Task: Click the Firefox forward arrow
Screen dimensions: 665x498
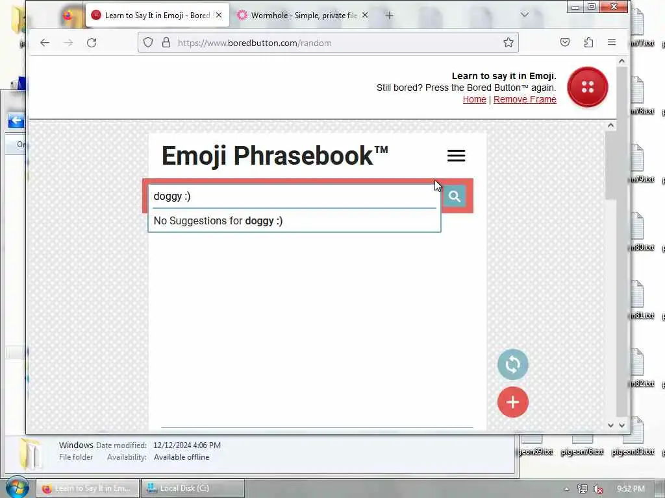Action: point(68,42)
